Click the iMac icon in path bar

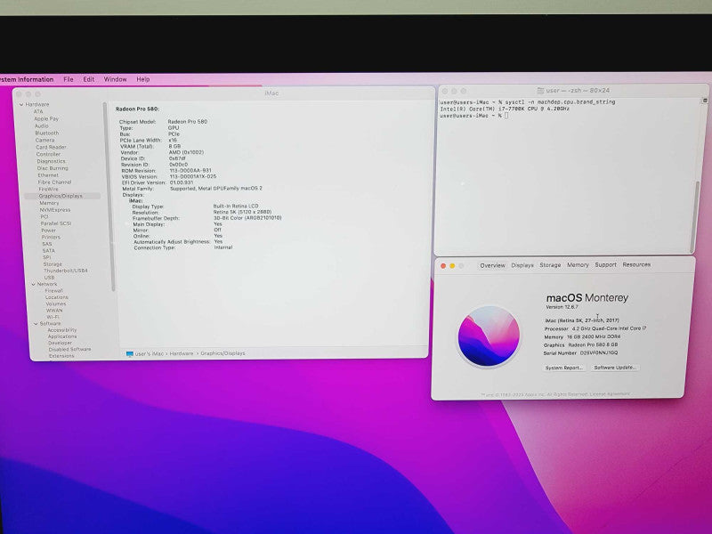point(129,353)
